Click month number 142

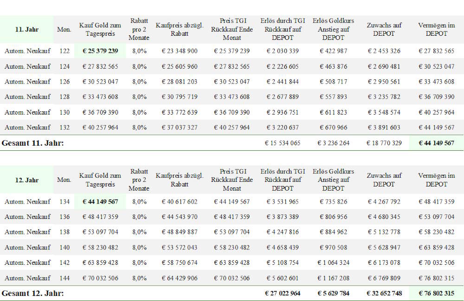[64, 263]
